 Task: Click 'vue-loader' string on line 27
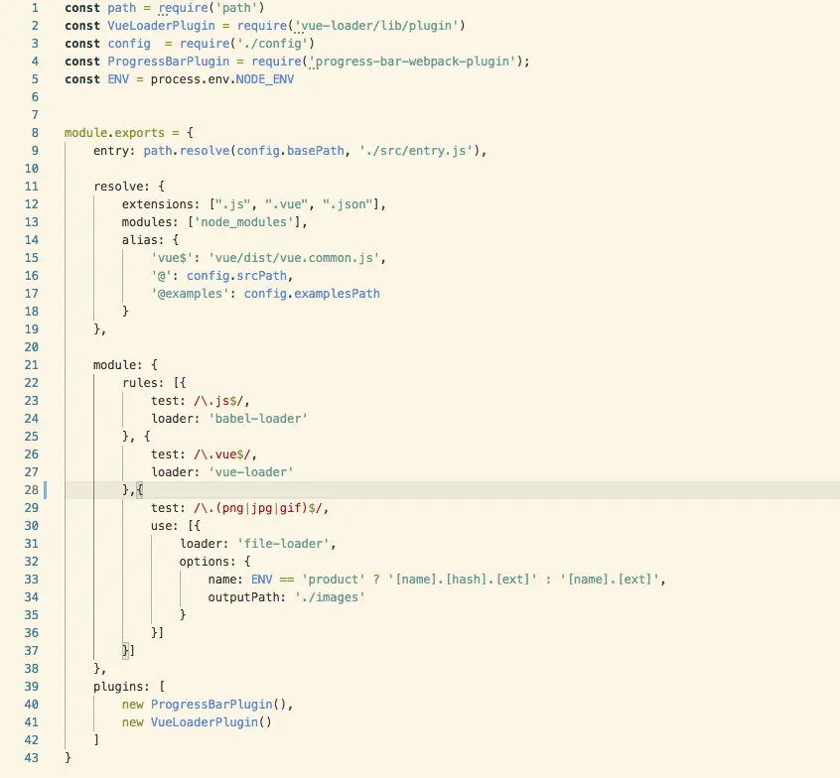pos(251,472)
